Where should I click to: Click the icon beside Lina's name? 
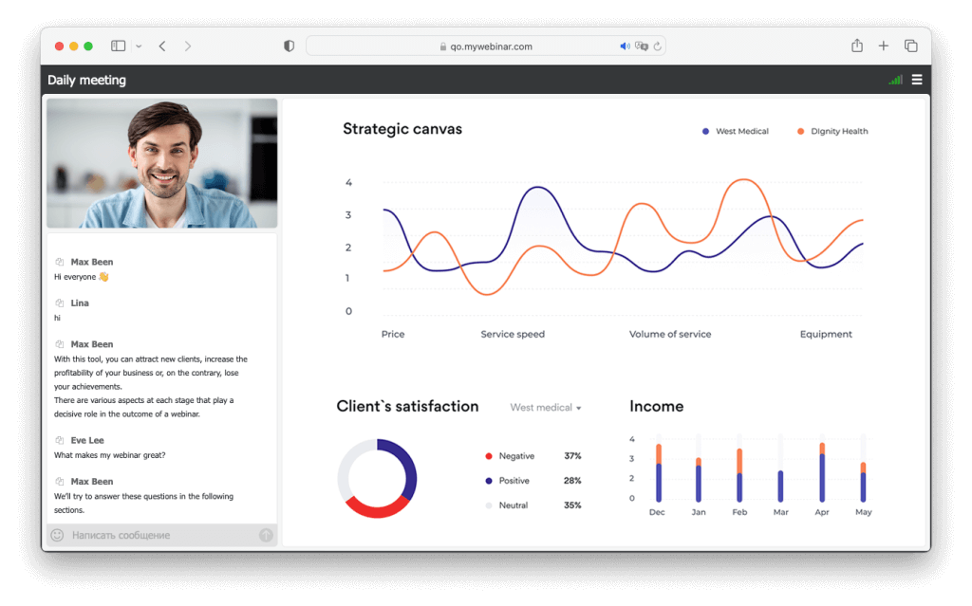60,303
